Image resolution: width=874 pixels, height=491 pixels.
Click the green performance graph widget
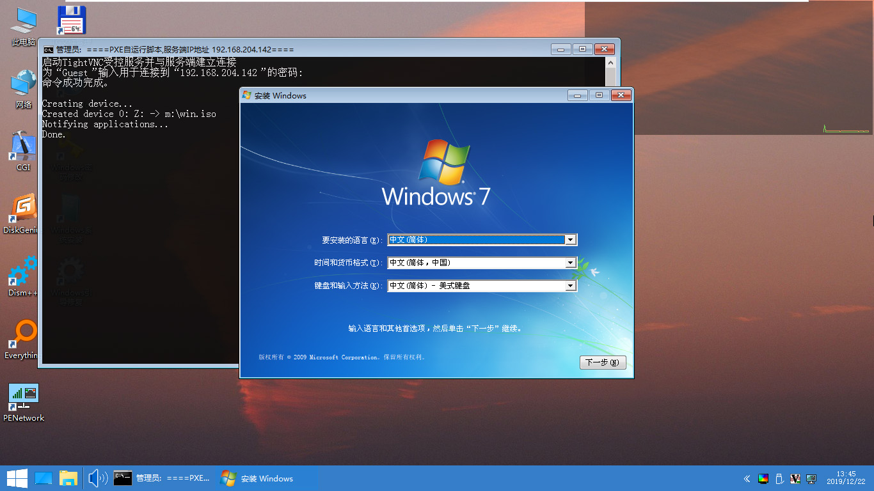846,129
